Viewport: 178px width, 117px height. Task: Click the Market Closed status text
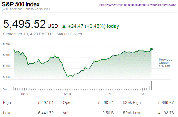click(x=69, y=34)
